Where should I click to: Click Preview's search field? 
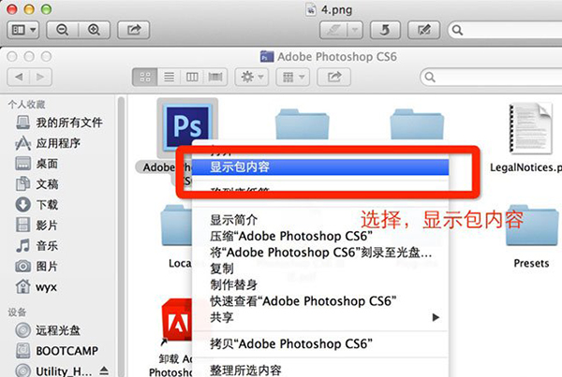point(506,30)
